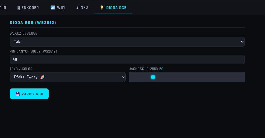Viewport: 265px width, 138px height.
Task: Click the WiFi signal bars icon
Action: pyautogui.click(x=53, y=8)
